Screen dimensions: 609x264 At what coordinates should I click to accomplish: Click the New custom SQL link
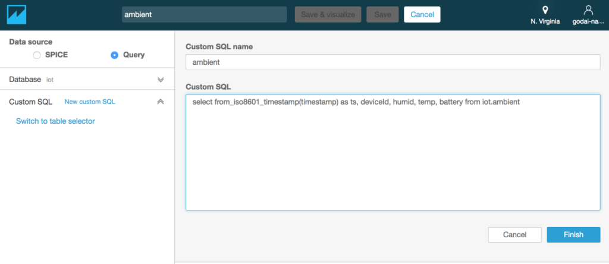pyautogui.click(x=90, y=102)
